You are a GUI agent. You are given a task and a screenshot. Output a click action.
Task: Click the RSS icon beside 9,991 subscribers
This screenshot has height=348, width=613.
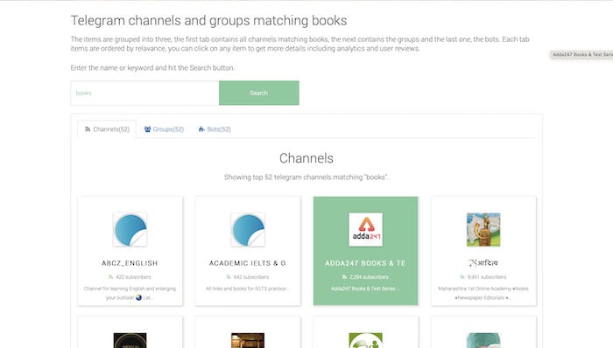coord(462,277)
